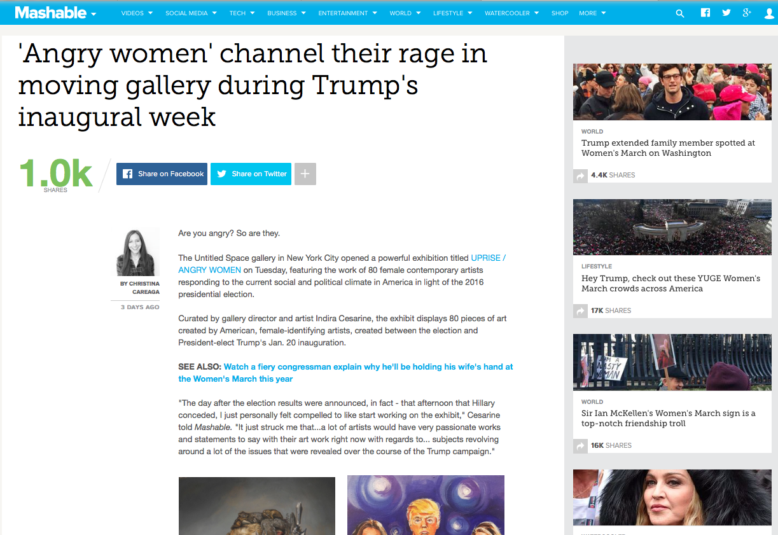Click the 16K SHARES count
This screenshot has height=535, width=778.
611,445
